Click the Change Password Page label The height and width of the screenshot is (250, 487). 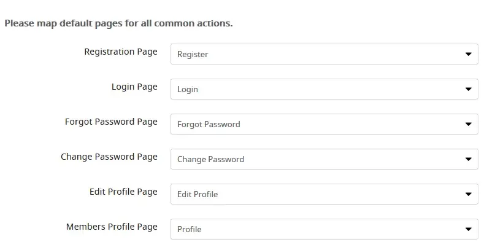(x=109, y=157)
